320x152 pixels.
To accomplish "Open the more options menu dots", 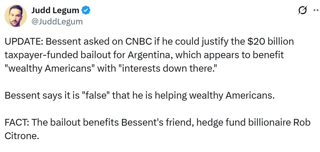I will pyautogui.click(x=315, y=11).
